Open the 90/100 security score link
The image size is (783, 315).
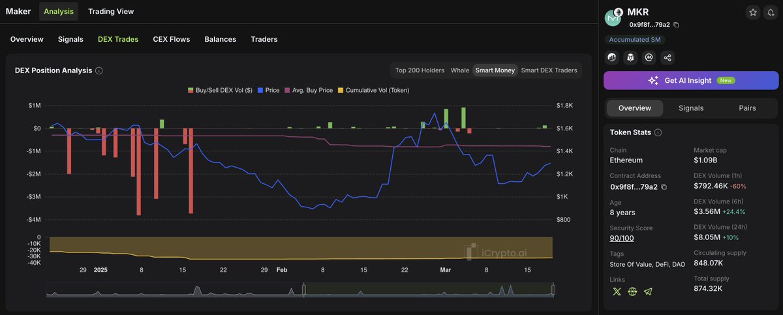(x=622, y=238)
